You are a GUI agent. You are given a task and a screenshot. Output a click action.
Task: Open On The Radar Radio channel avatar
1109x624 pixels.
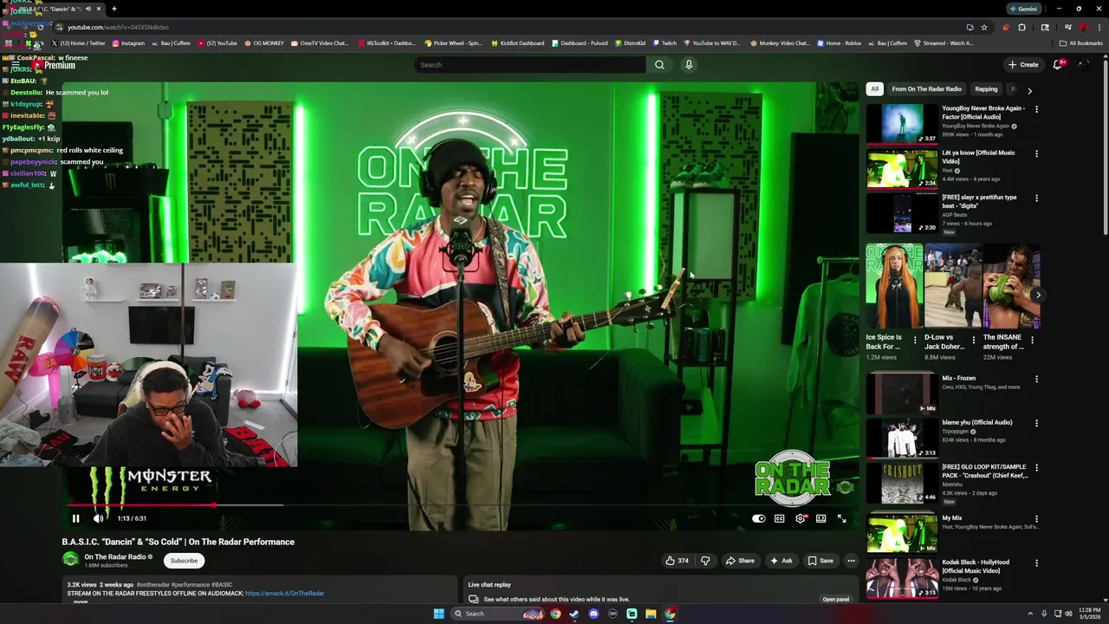tap(70, 560)
